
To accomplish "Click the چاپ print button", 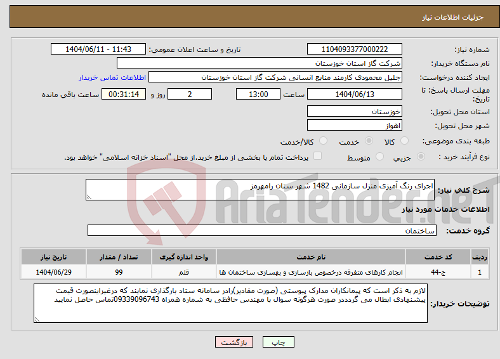I will click(x=279, y=342).
